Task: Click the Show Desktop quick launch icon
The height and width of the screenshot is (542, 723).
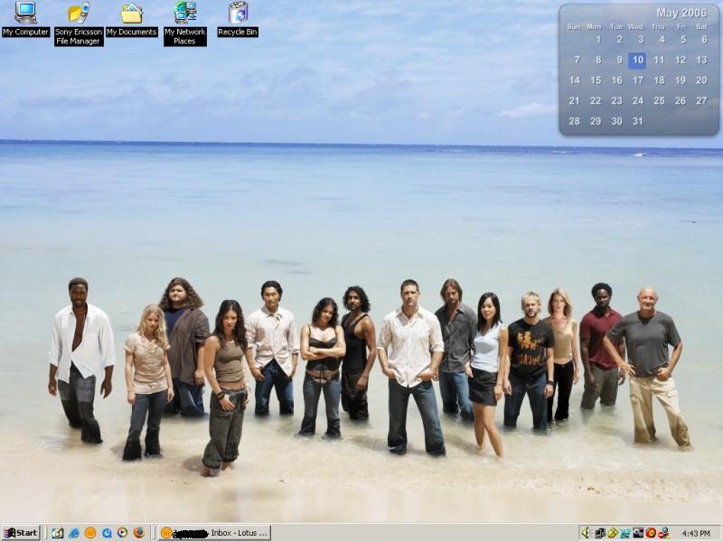Action: pos(58,533)
